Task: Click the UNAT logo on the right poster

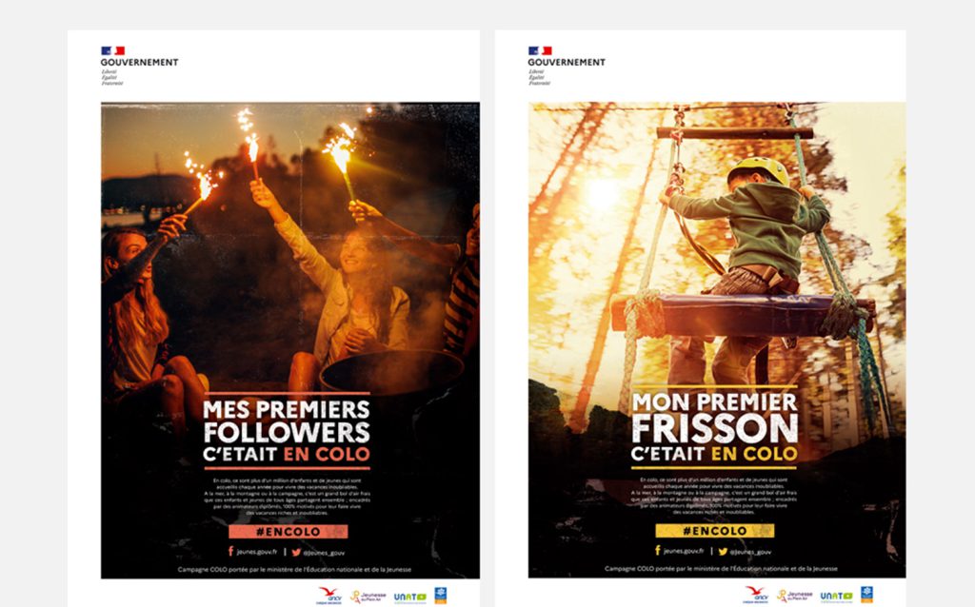Action: point(836,597)
